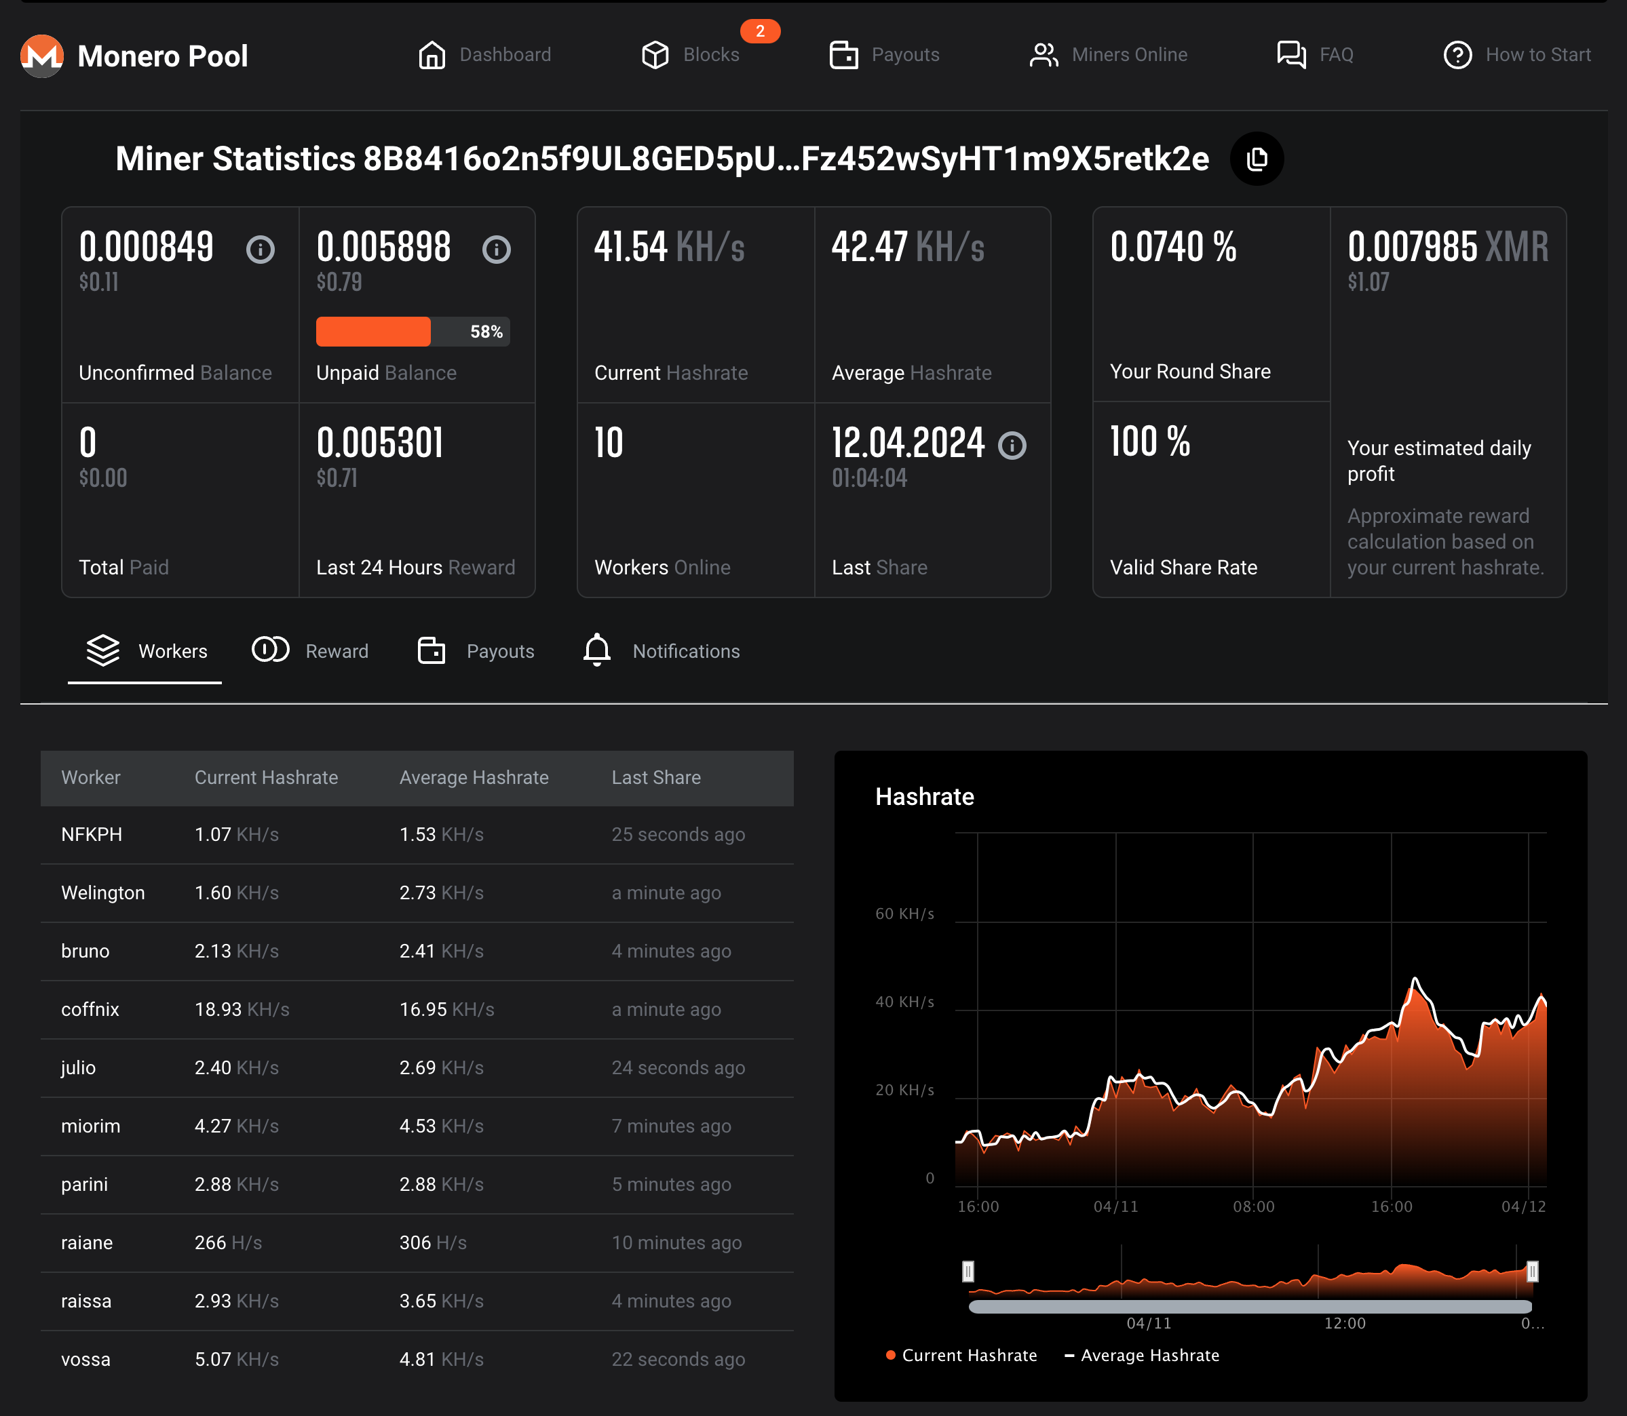Screen dimensions: 1627x1416
Task: Click the Last Share info icon
Action: point(1012,446)
